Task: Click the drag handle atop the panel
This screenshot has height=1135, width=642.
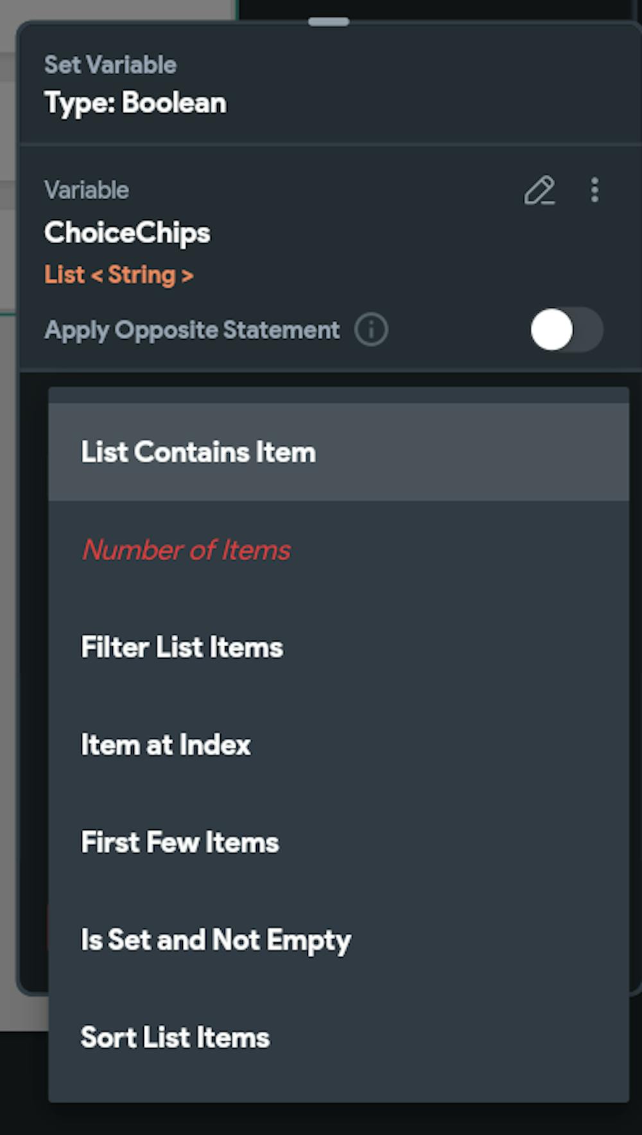Action: (329, 22)
